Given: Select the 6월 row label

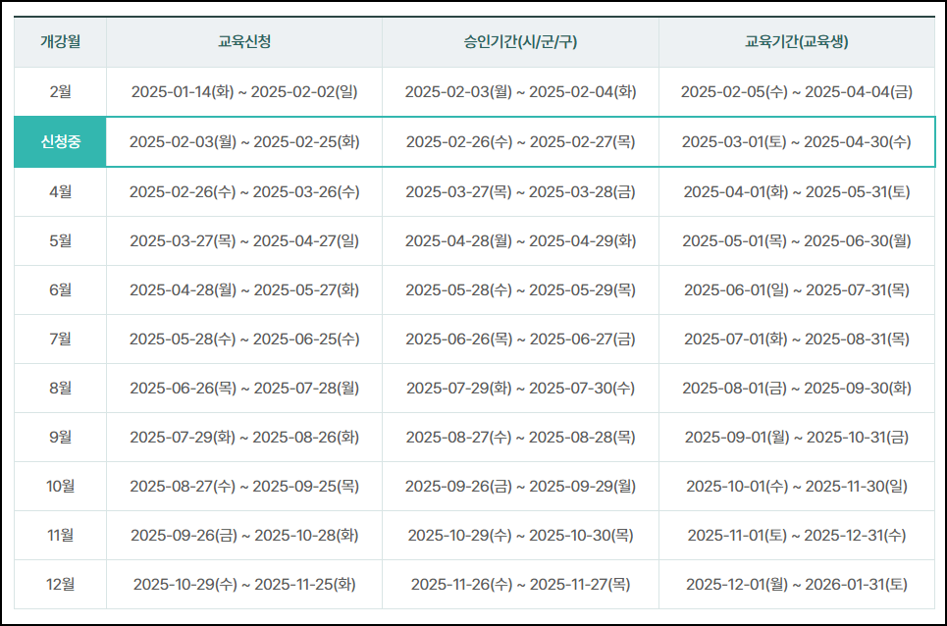Looking at the screenshot, I should click(x=61, y=289).
